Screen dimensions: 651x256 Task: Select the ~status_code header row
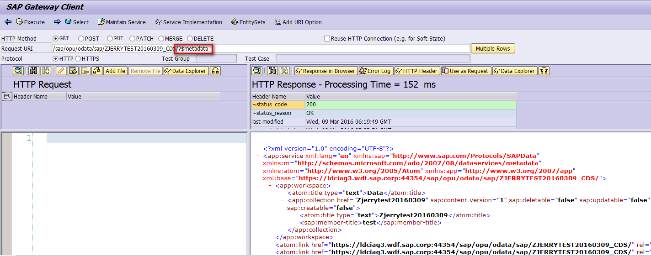278,104
